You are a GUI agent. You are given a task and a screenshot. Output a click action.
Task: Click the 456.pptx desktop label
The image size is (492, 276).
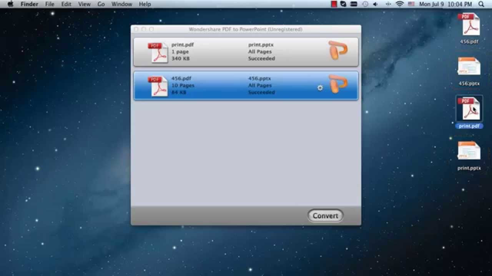tap(469, 84)
